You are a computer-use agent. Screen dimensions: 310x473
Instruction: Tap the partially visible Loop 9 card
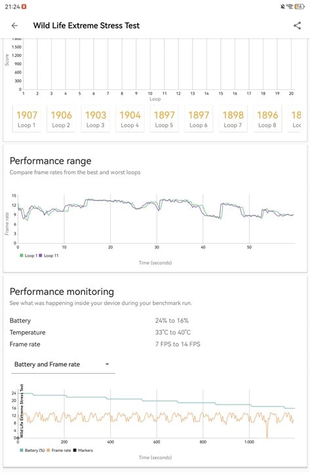point(295,118)
